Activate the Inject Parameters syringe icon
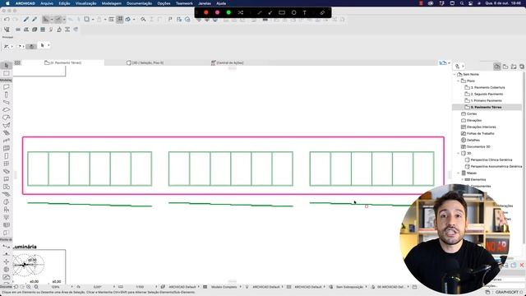This screenshot has width=526, height=296. [x=35, y=20]
